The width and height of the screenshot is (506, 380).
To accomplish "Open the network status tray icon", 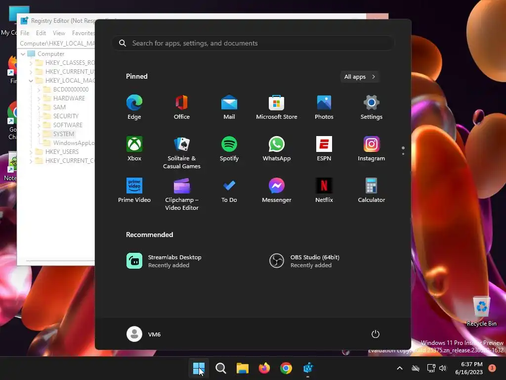I will (431, 368).
